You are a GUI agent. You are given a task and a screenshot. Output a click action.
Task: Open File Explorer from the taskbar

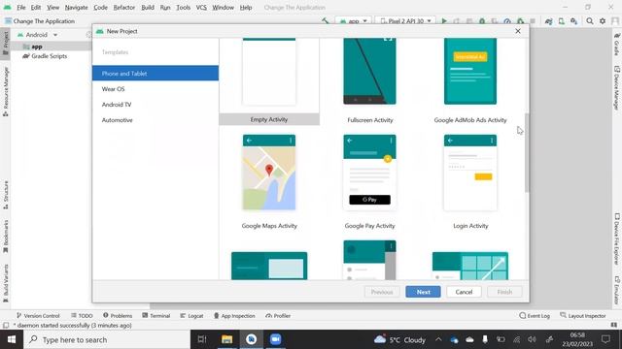tap(226, 339)
